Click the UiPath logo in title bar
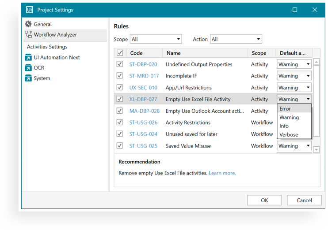 (30, 10)
